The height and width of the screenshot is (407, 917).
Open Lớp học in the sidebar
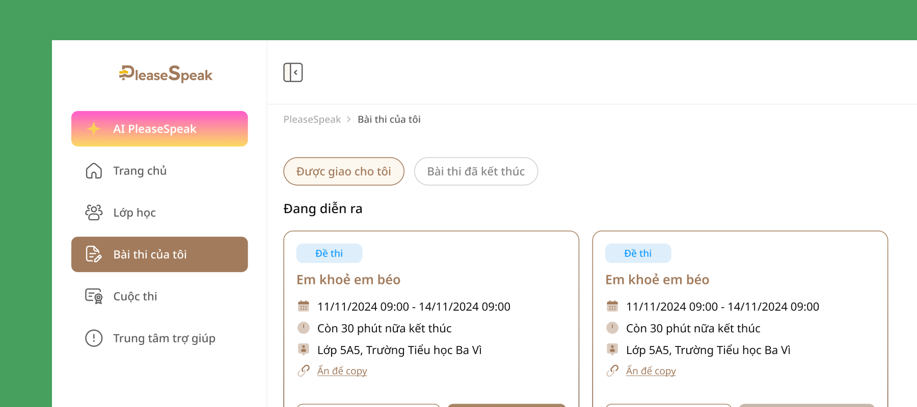159,213
